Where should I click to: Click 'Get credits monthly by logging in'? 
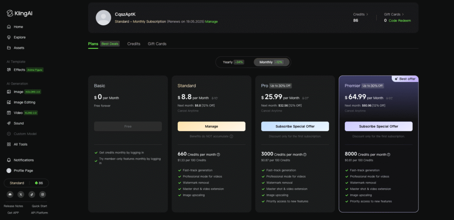pyautogui.click(x=121, y=152)
